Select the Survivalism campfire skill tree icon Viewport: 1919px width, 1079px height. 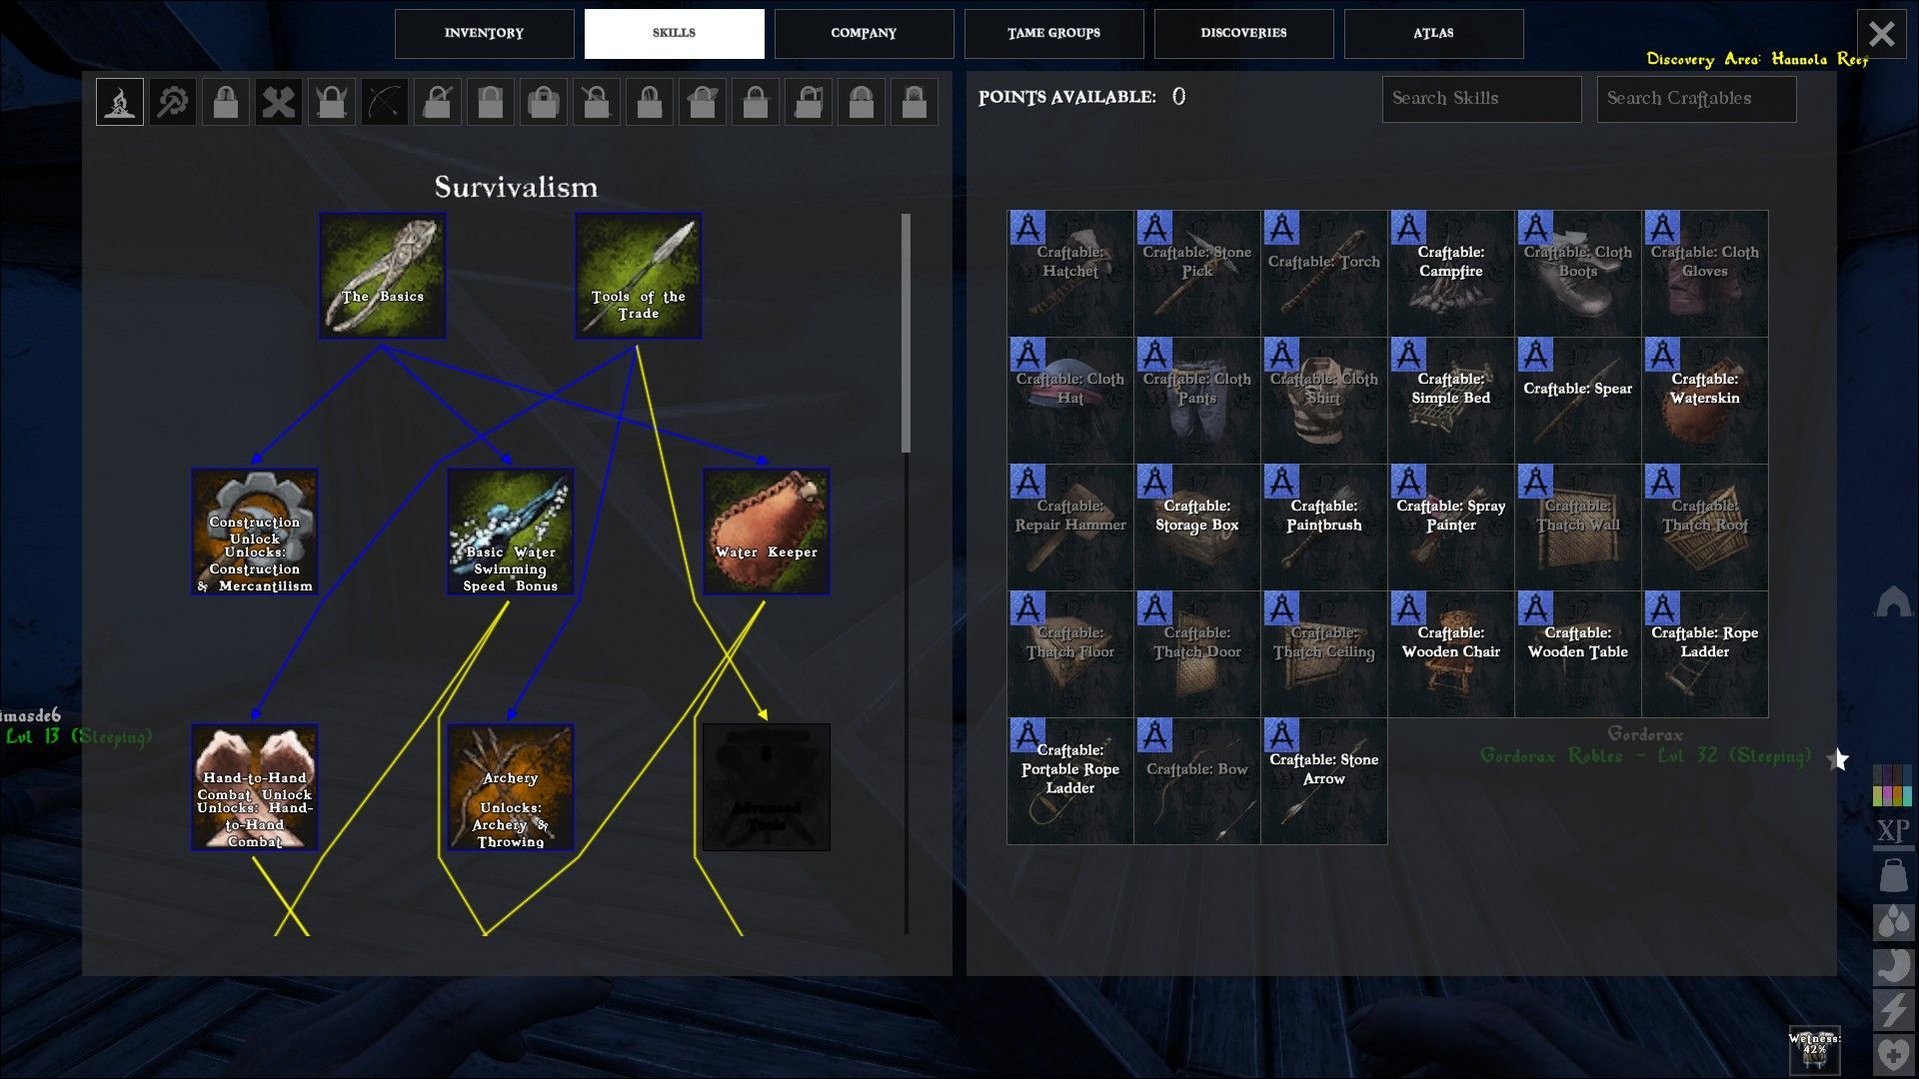coord(120,102)
